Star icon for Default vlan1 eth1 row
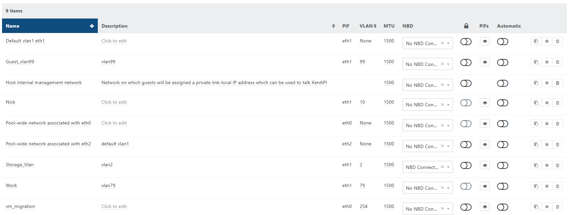The height and width of the screenshot is (215, 571). pos(547,41)
